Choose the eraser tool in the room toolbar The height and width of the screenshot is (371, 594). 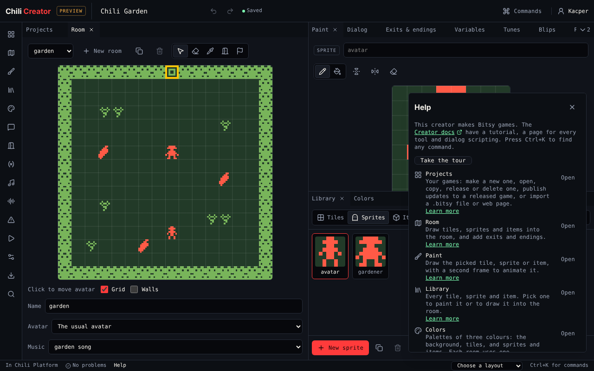point(195,51)
